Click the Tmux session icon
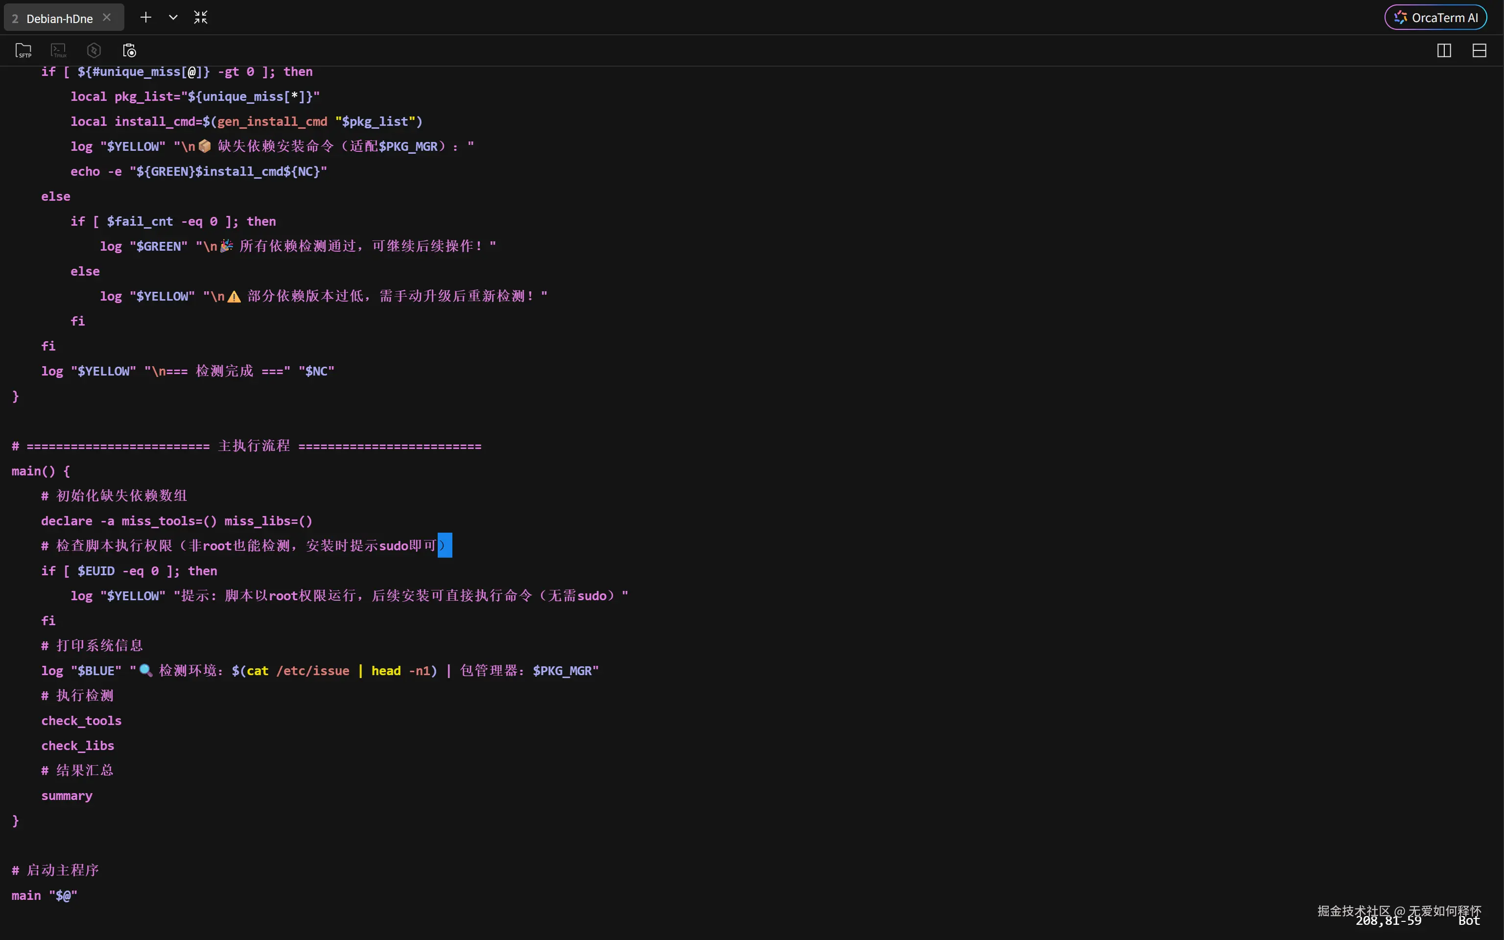Image resolution: width=1504 pixels, height=940 pixels. click(58, 50)
